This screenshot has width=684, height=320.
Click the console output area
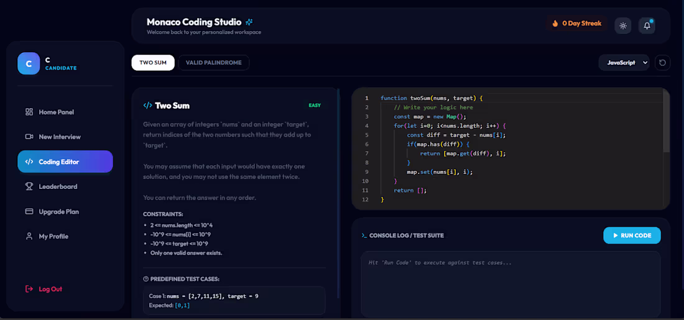511,284
